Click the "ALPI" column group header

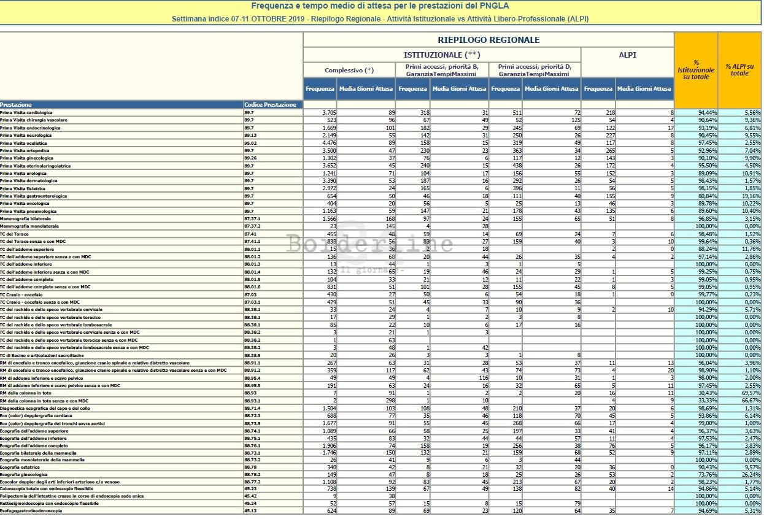point(627,55)
